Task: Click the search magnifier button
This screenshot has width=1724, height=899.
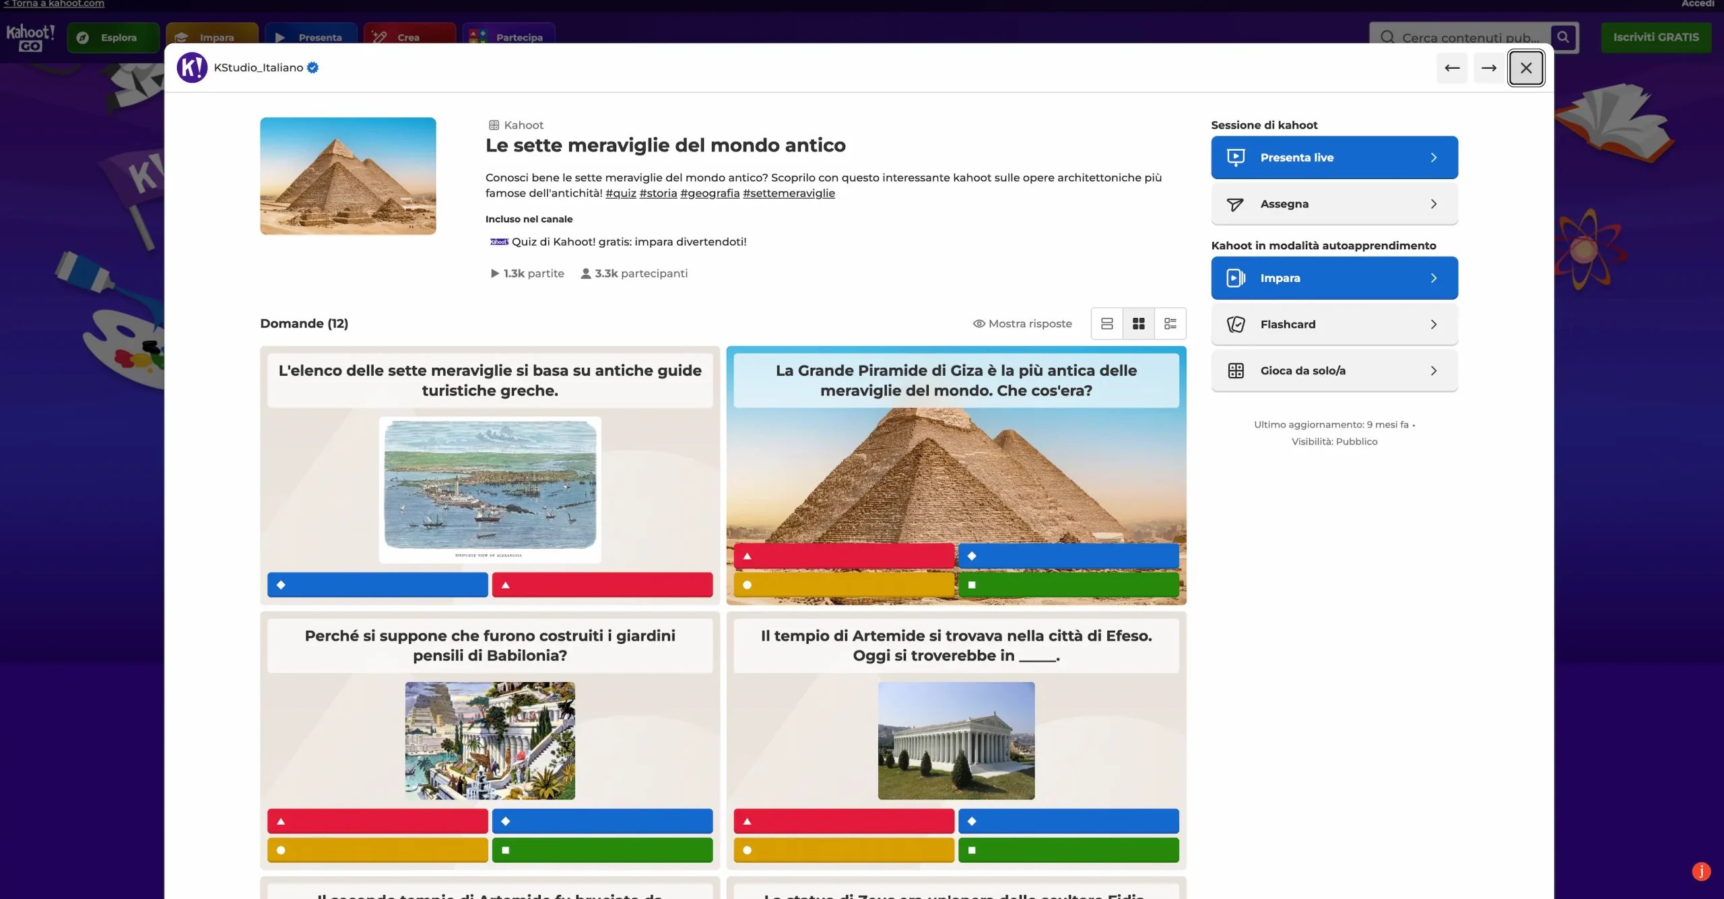Action: (x=1563, y=37)
